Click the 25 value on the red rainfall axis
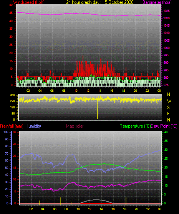The width and height of the screenshot is (179, 214). click(15, 144)
